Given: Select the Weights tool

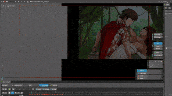Looking at the screenshot, I should [158, 55].
